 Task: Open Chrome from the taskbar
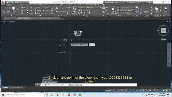click(58, 95)
